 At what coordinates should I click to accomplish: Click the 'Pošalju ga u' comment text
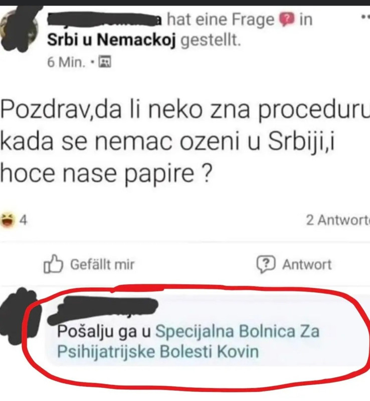(104, 332)
